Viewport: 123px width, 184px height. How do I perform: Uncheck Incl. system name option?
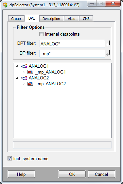[9, 159]
